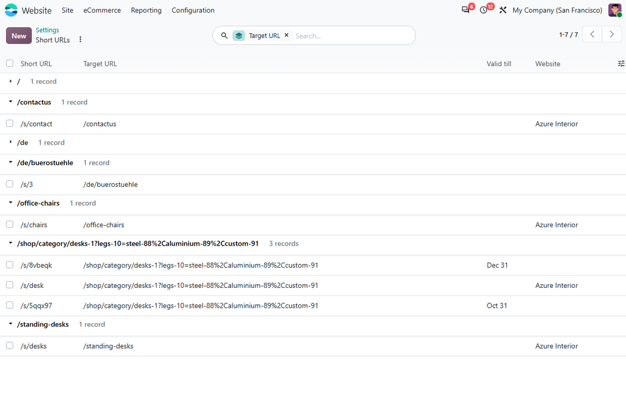
Task: Click the search magnifier icon
Action: 224,35
